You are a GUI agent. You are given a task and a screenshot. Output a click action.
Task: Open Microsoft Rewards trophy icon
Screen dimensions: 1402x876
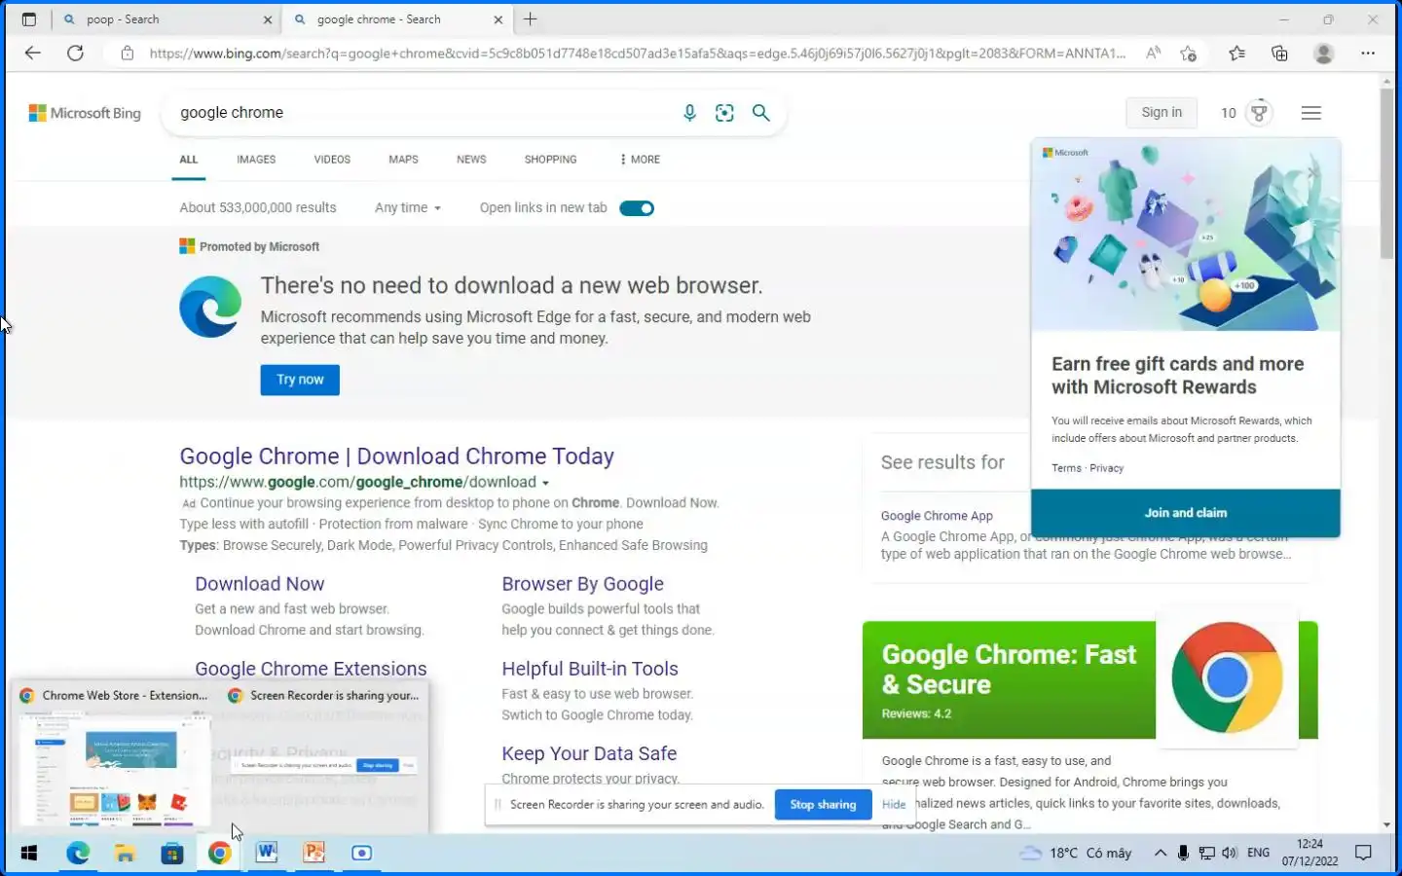click(1259, 113)
